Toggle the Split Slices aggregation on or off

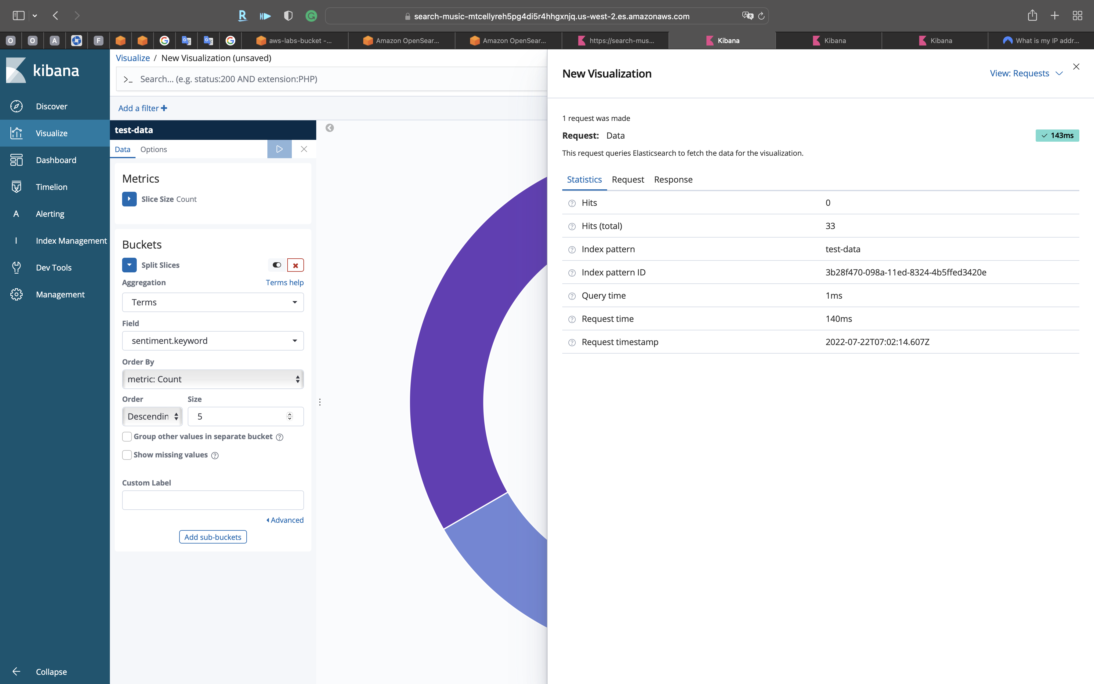point(277,265)
